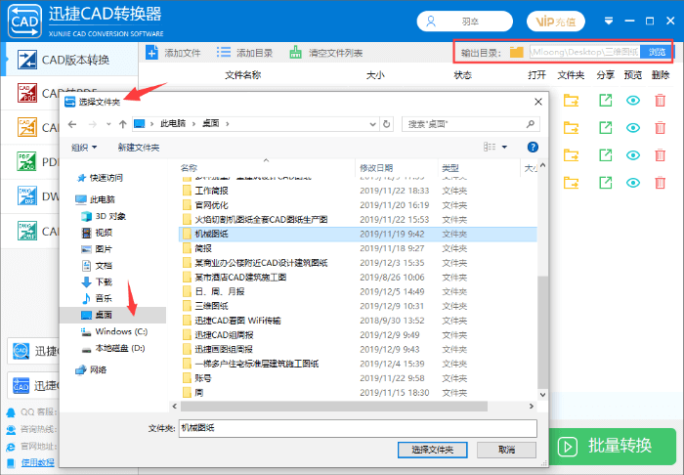This screenshot has height=475, width=684.
Task: Open recent locations dropdown beside forward arrow
Action: pyautogui.click(x=108, y=124)
